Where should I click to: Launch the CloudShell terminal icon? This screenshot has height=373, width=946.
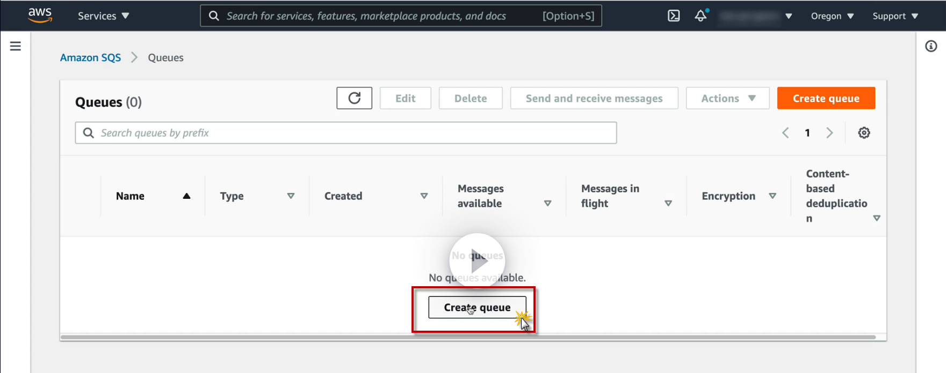(x=674, y=16)
